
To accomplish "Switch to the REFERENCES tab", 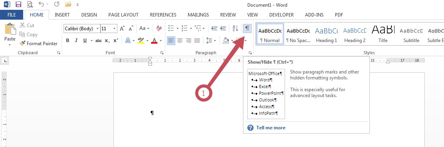I will pyautogui.click(x=163, y=15).
